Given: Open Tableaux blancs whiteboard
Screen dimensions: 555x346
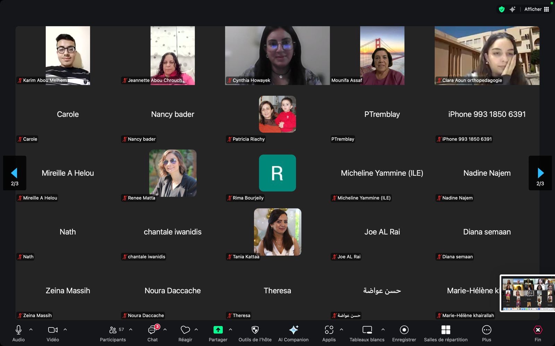Looking at the screenshot, I should [367, 330].
